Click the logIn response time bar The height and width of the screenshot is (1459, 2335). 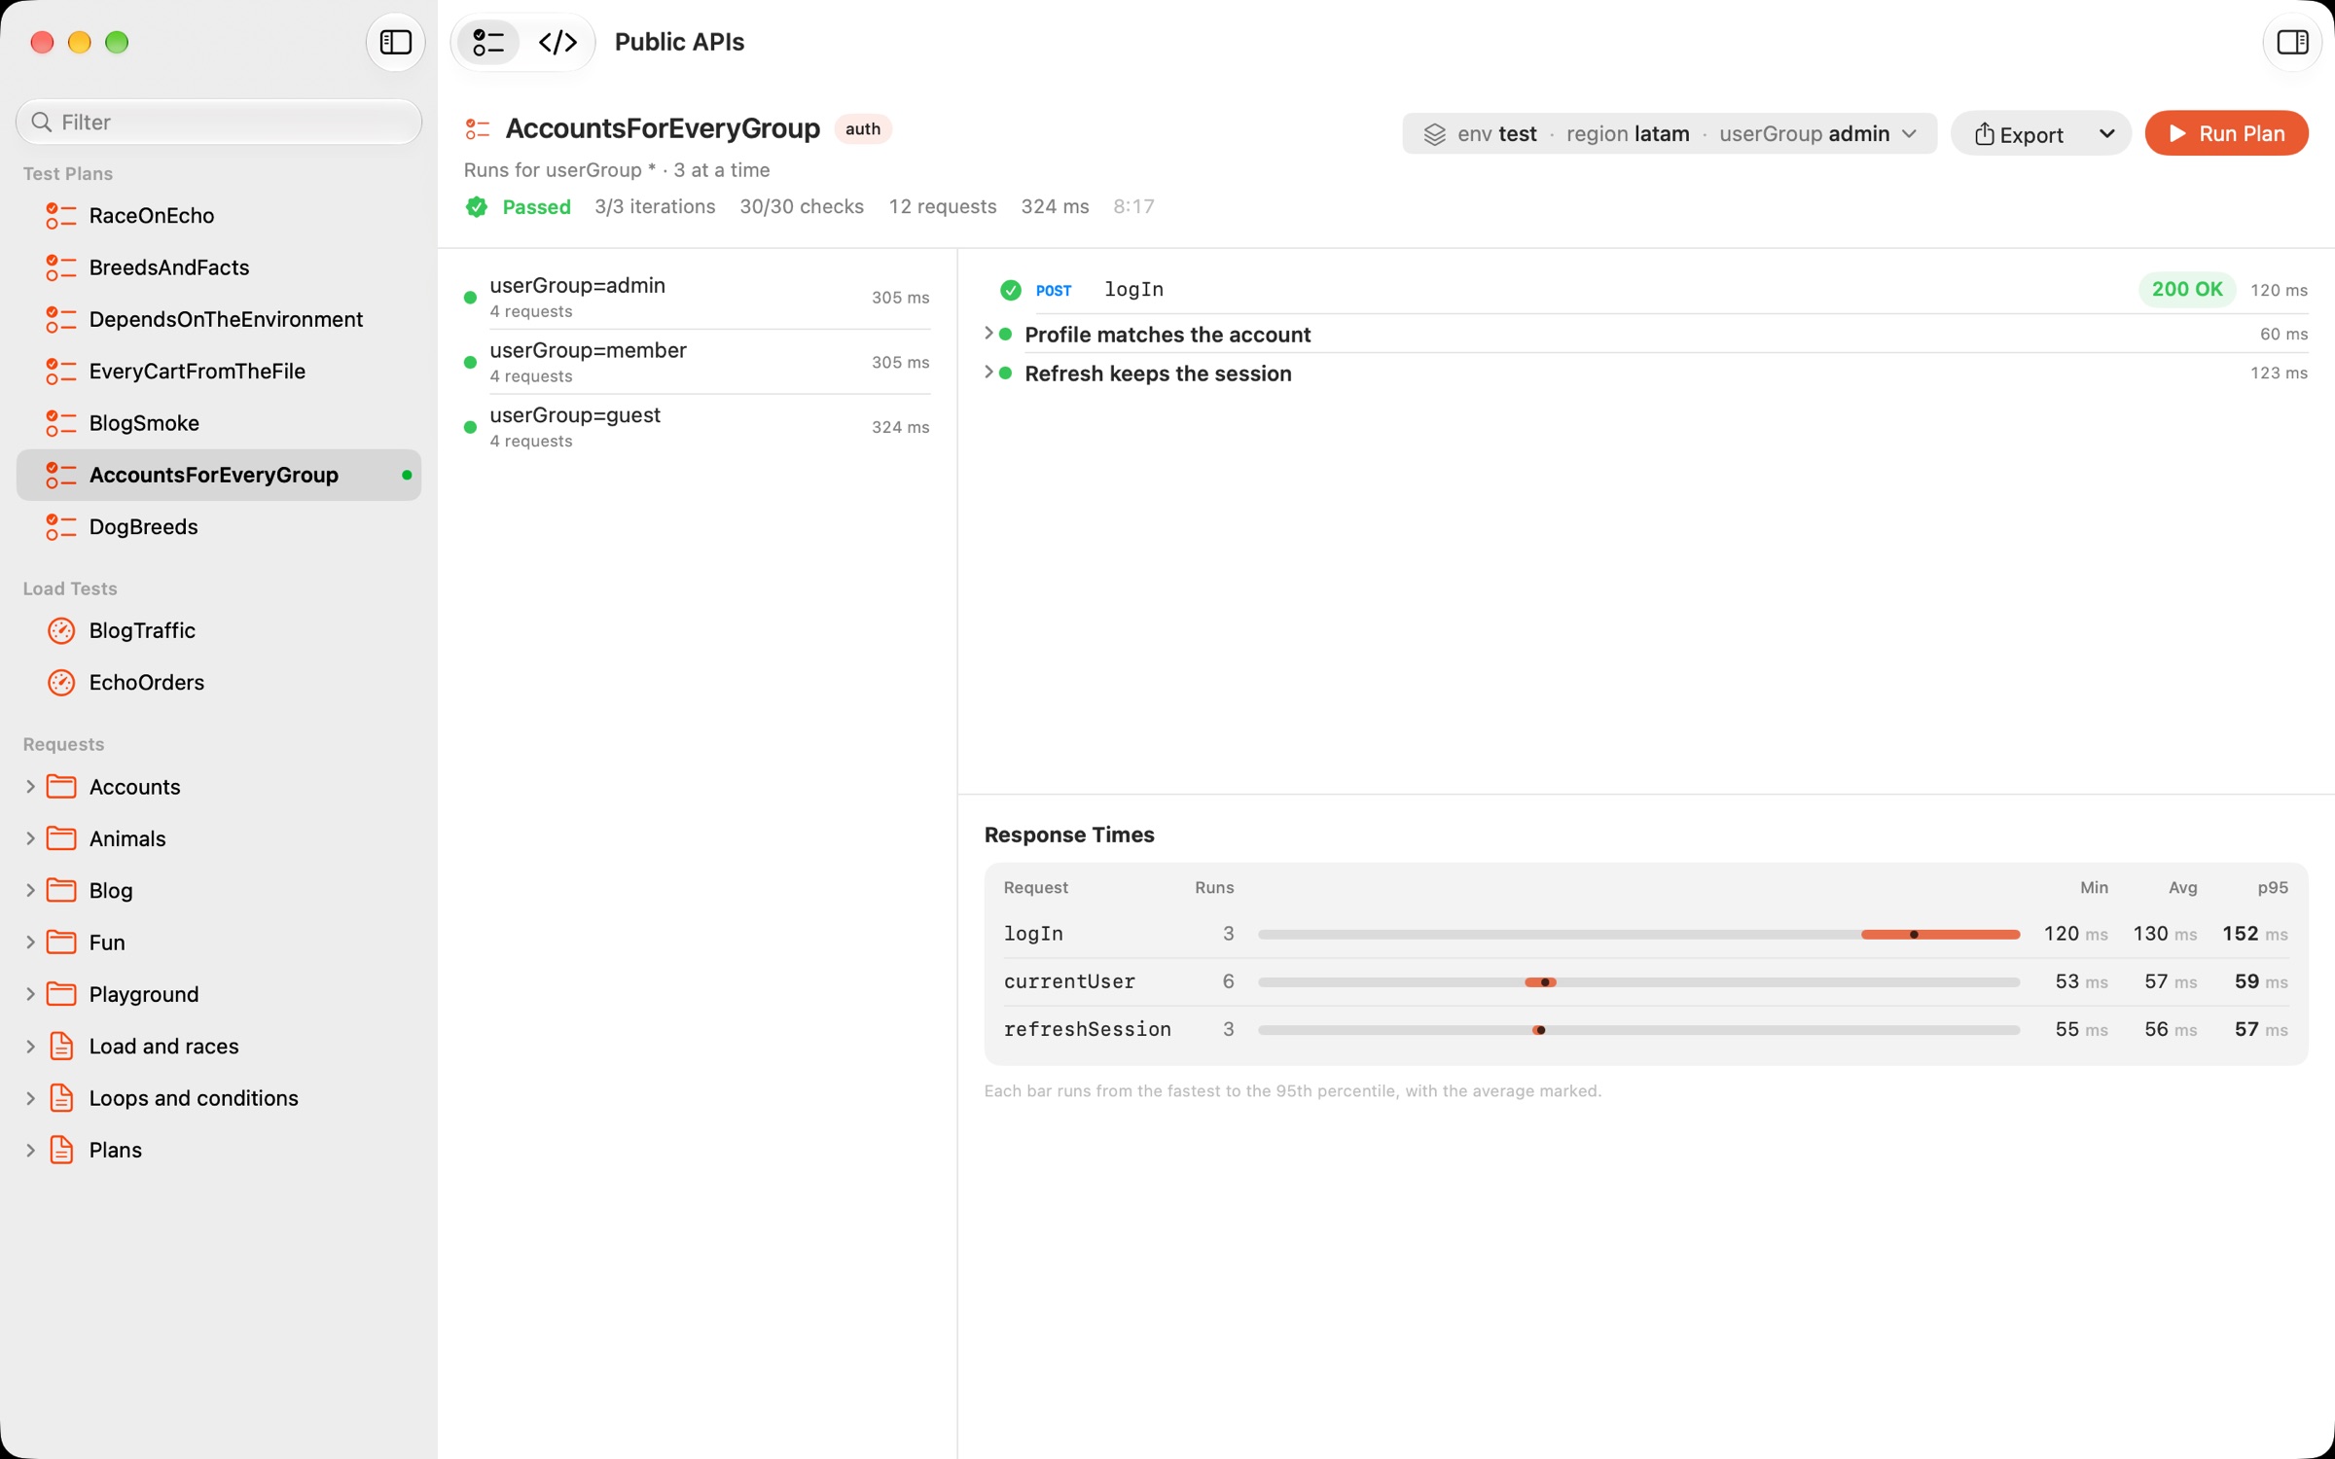click(1638, 934)
